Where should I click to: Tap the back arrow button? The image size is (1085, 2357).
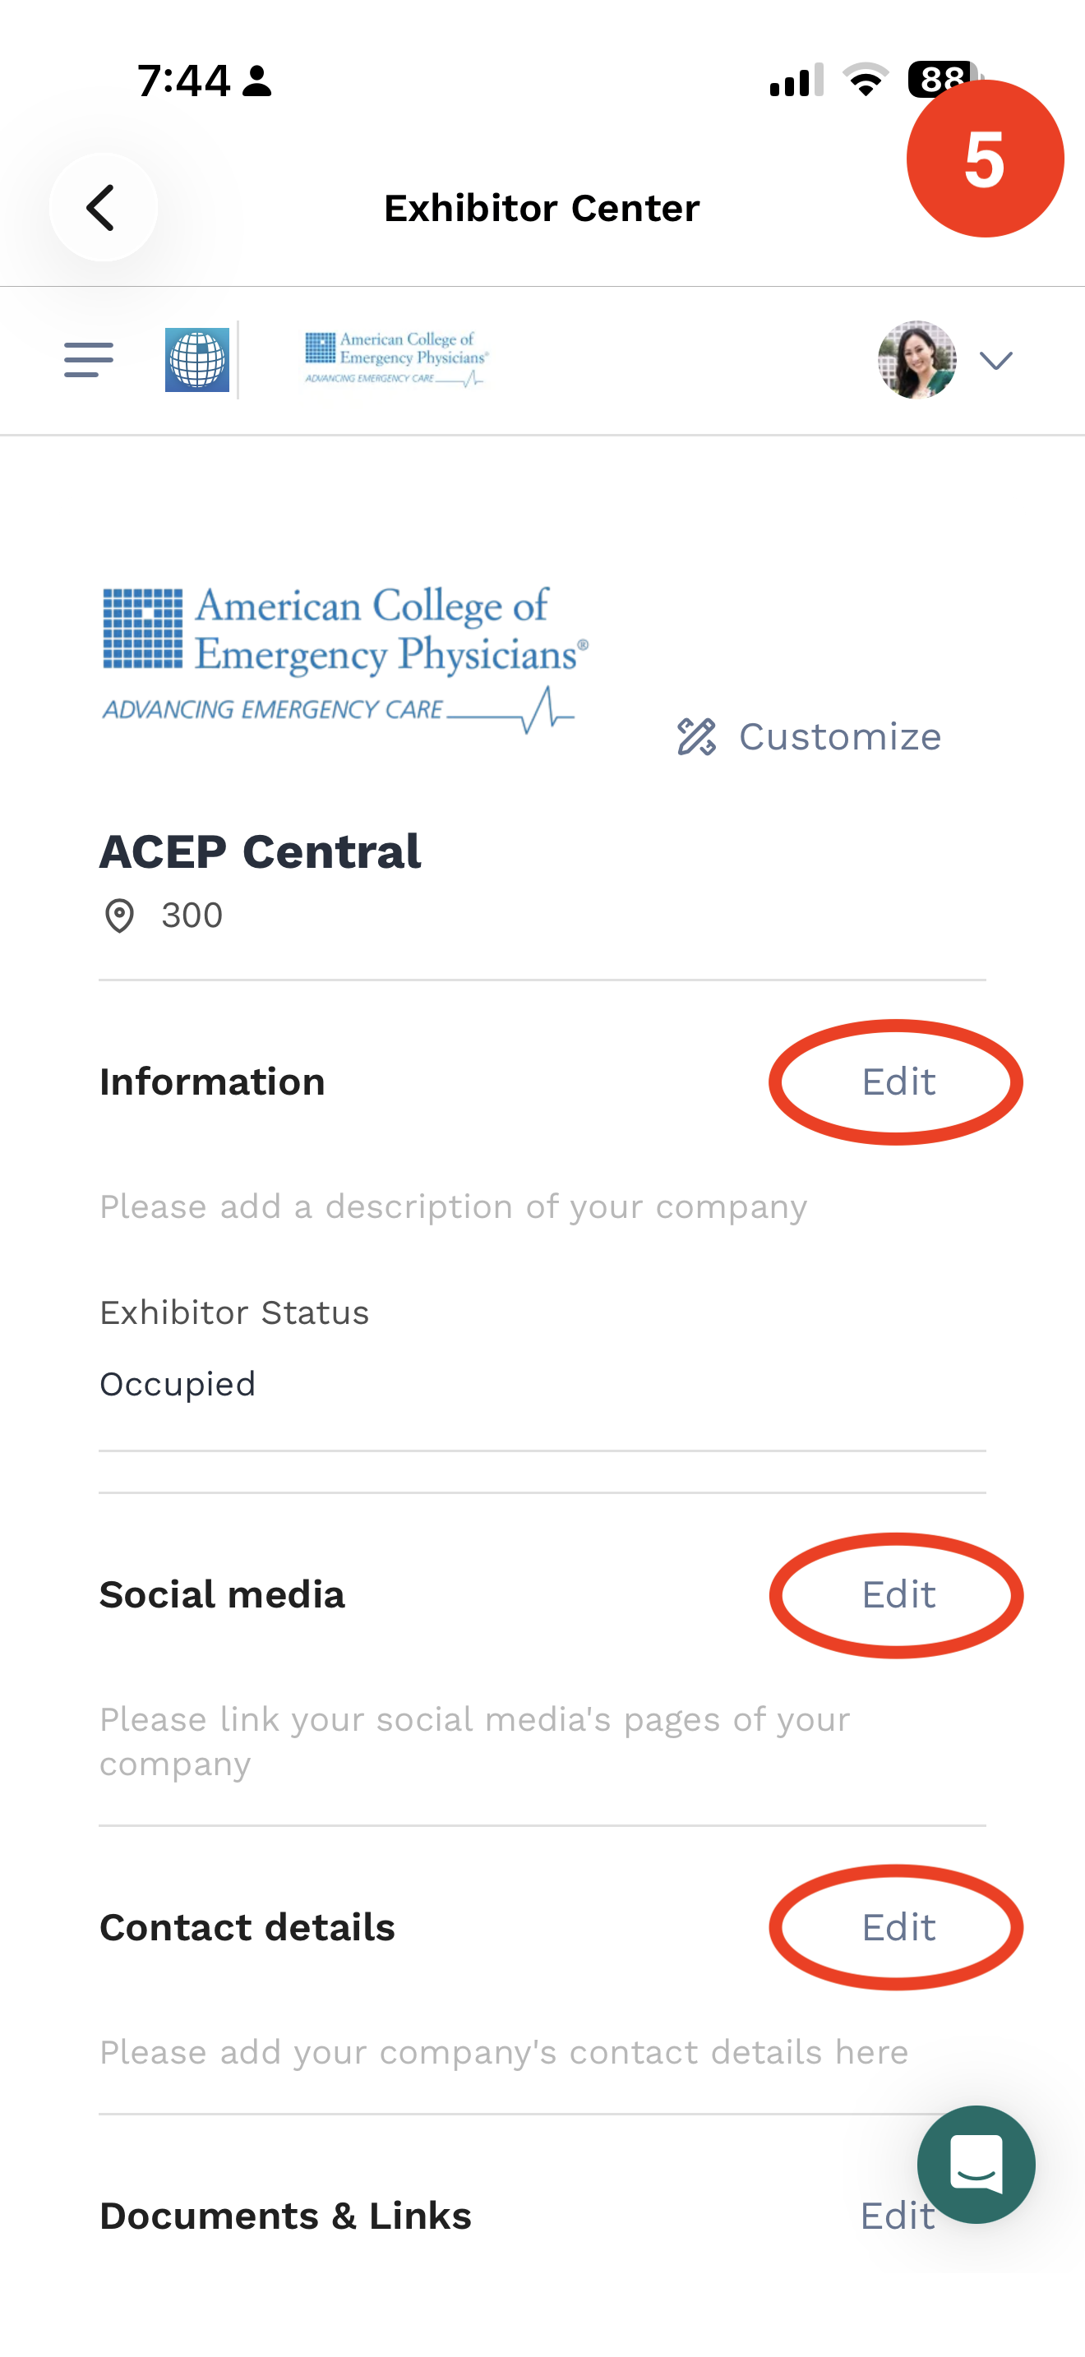(103, 207)
